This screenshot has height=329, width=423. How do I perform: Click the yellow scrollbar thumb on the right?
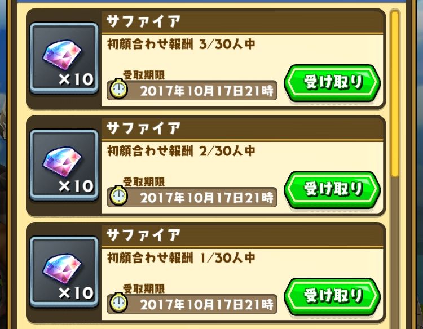coord(395,94)
